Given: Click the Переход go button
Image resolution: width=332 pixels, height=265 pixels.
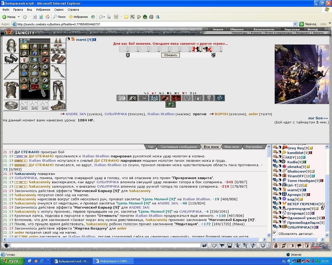Looking at the screenshot, I should point(308,24).
